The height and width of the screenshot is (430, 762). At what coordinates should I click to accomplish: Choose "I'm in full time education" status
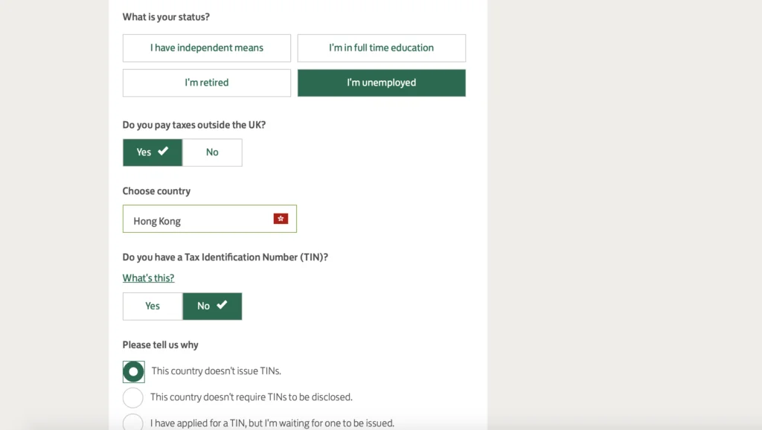382,48
